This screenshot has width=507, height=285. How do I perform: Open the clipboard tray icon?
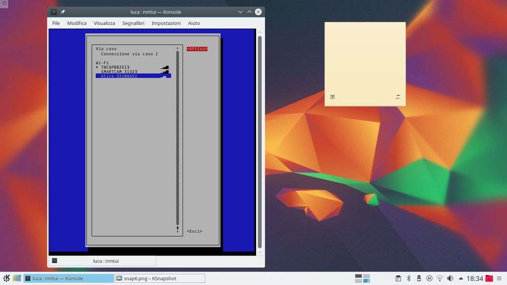(398, 278)
